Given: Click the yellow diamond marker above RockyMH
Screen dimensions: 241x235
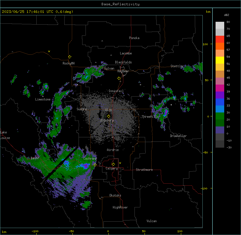Looking at the screenshot, I should tap(70, 57).
